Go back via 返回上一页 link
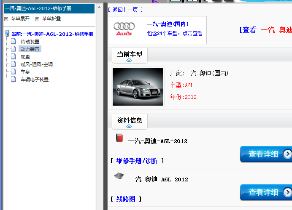Screen dimensions: 292x210 pos(125,10)
